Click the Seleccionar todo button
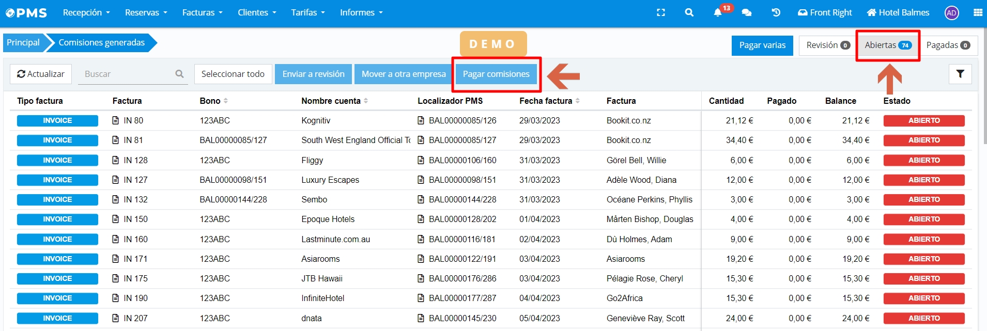 (233, 74)
